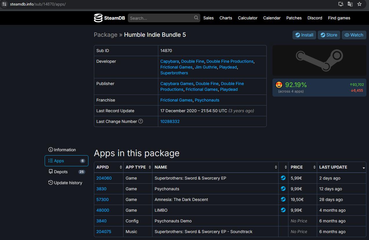Open the Charts menu in the top navigation

[226, 18]
